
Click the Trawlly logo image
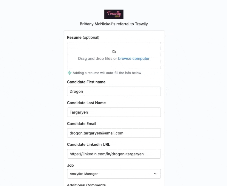click(x=114, y=14)
